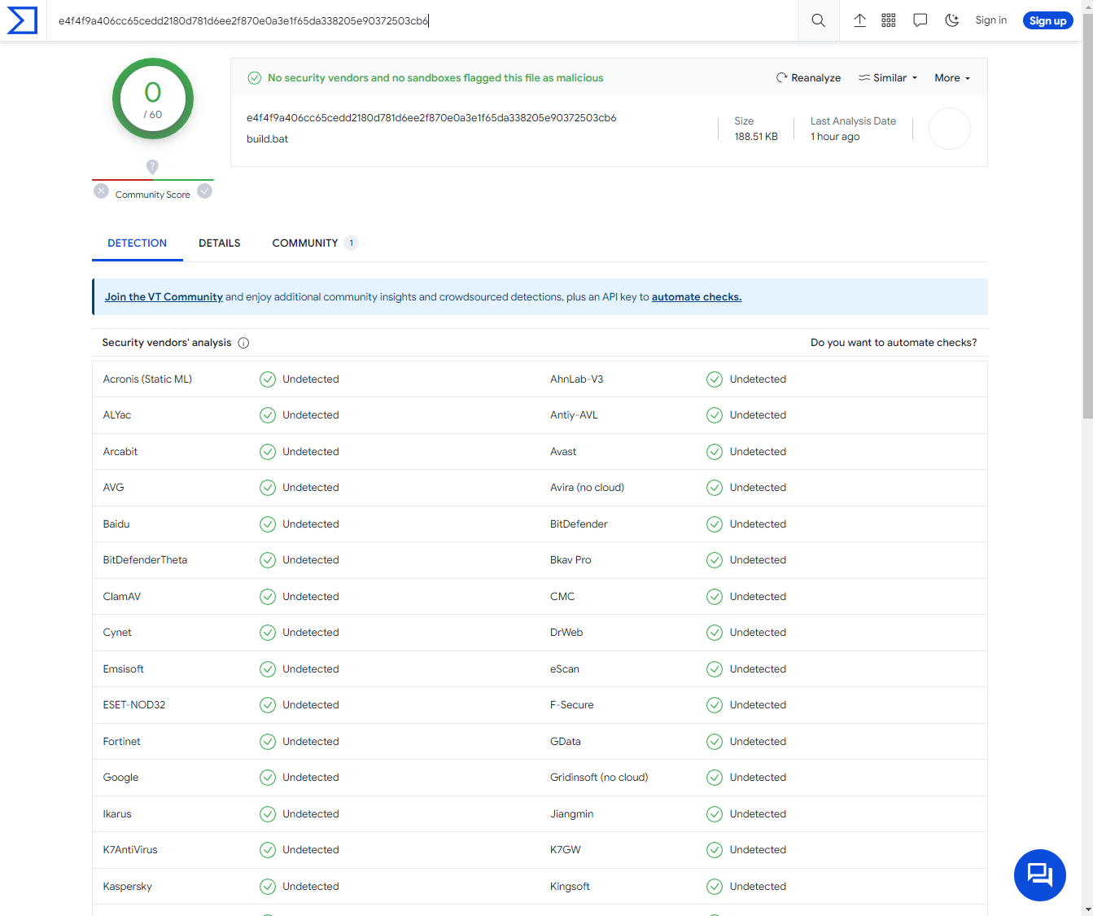Open the floating support chat bubble

coord(1039,875)
